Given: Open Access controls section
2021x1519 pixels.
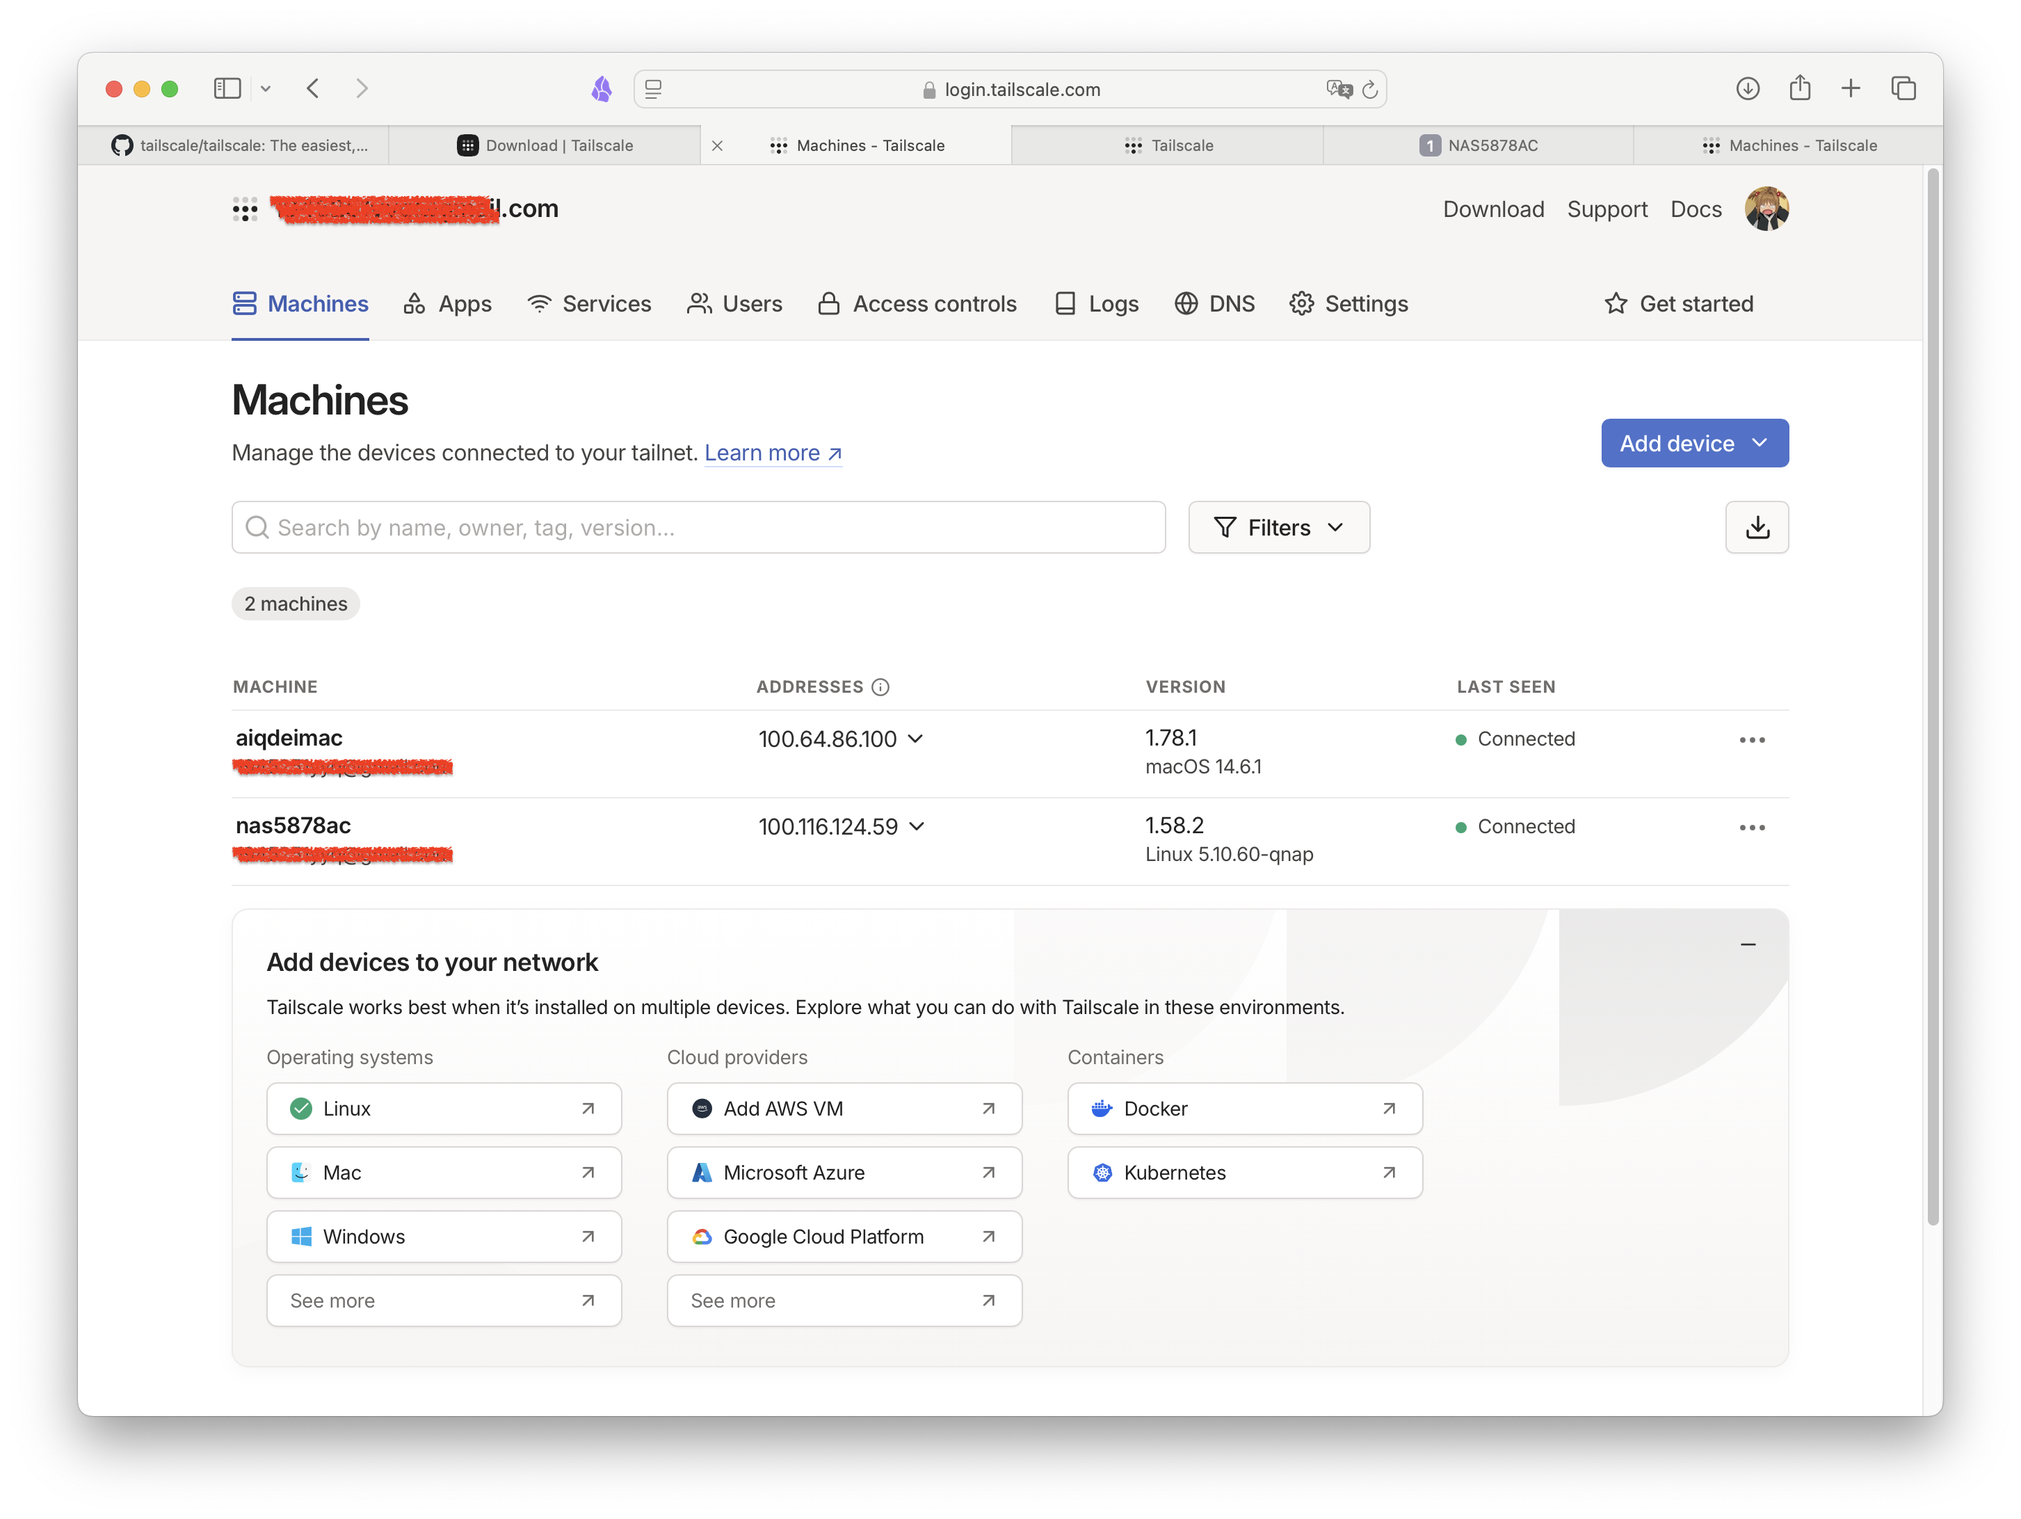Looking at the screenshot, I should [917, 303].
